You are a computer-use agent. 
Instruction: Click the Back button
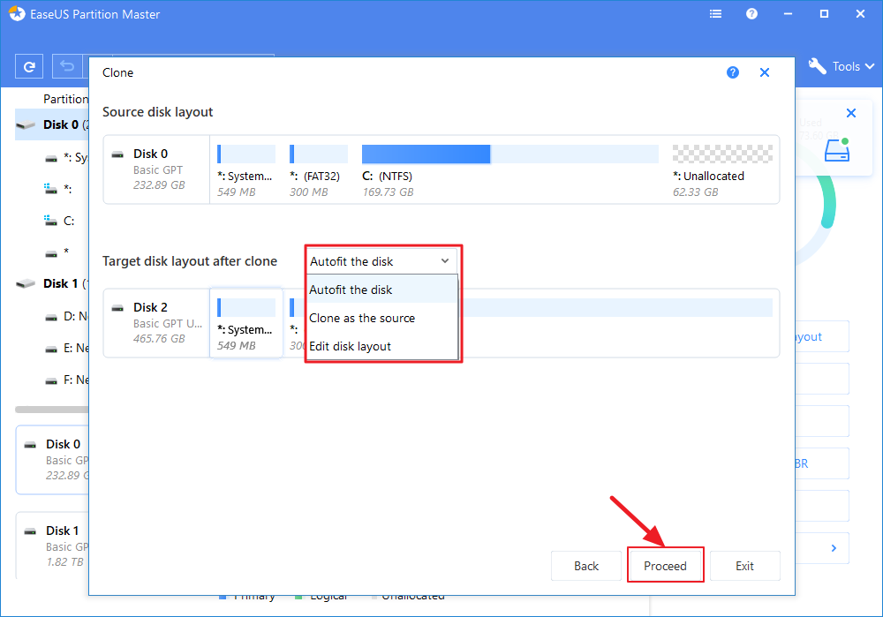click(587, 565)
